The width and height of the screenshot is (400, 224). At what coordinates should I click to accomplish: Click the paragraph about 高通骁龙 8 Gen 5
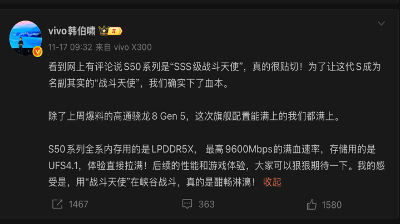click(x=194, y=116)
